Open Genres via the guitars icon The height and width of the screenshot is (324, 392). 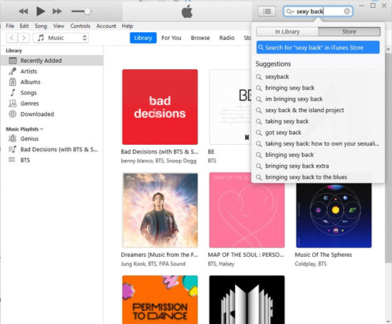pos(13,103)
